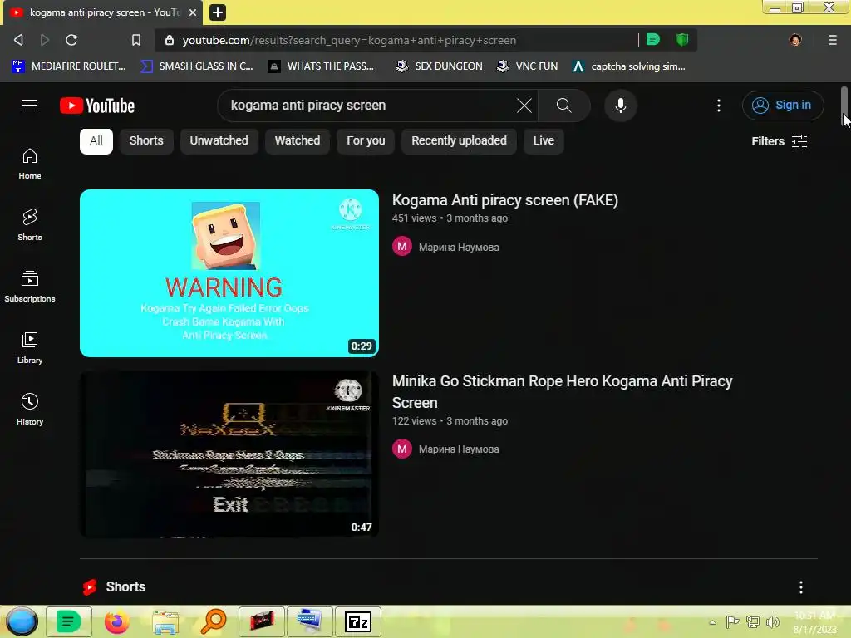Click the Action Center flag tray icon

point(732,621)
